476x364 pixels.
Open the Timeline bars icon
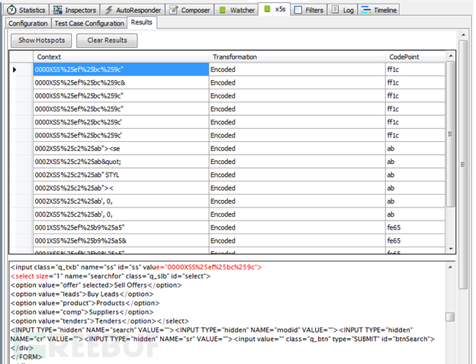coord(366,10)
